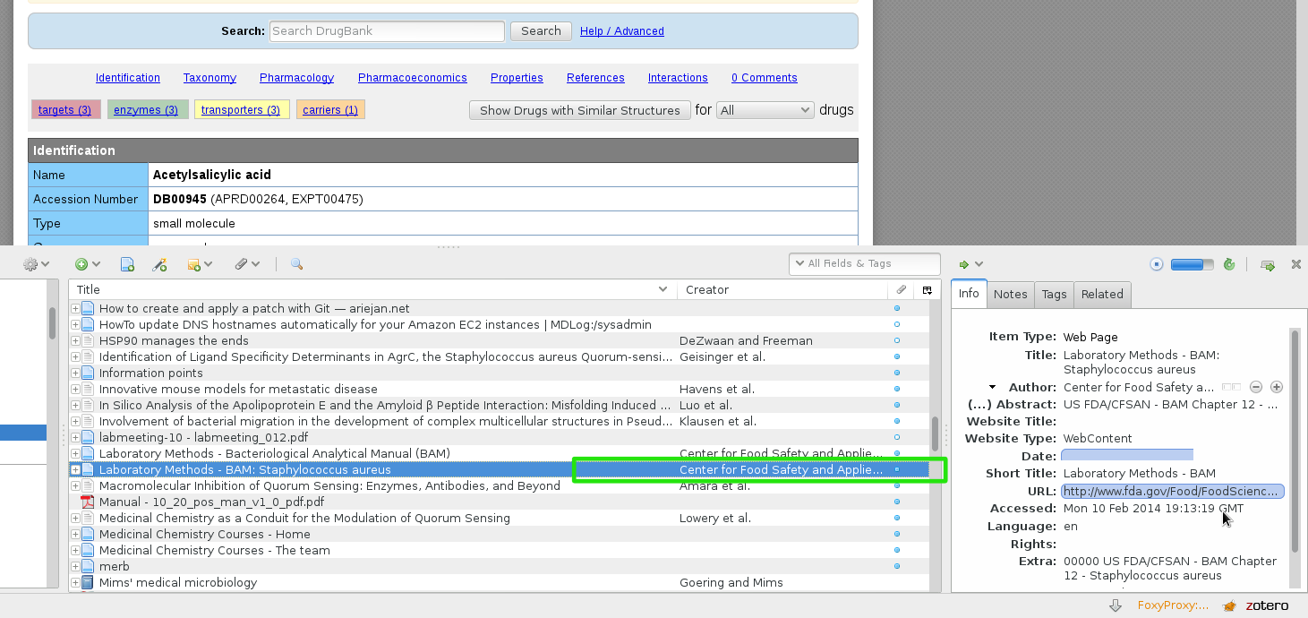The height and width of the screenshot is (618, 1308).
Task: Open the 'All' drugs filter dropdown
Action: 765,110
